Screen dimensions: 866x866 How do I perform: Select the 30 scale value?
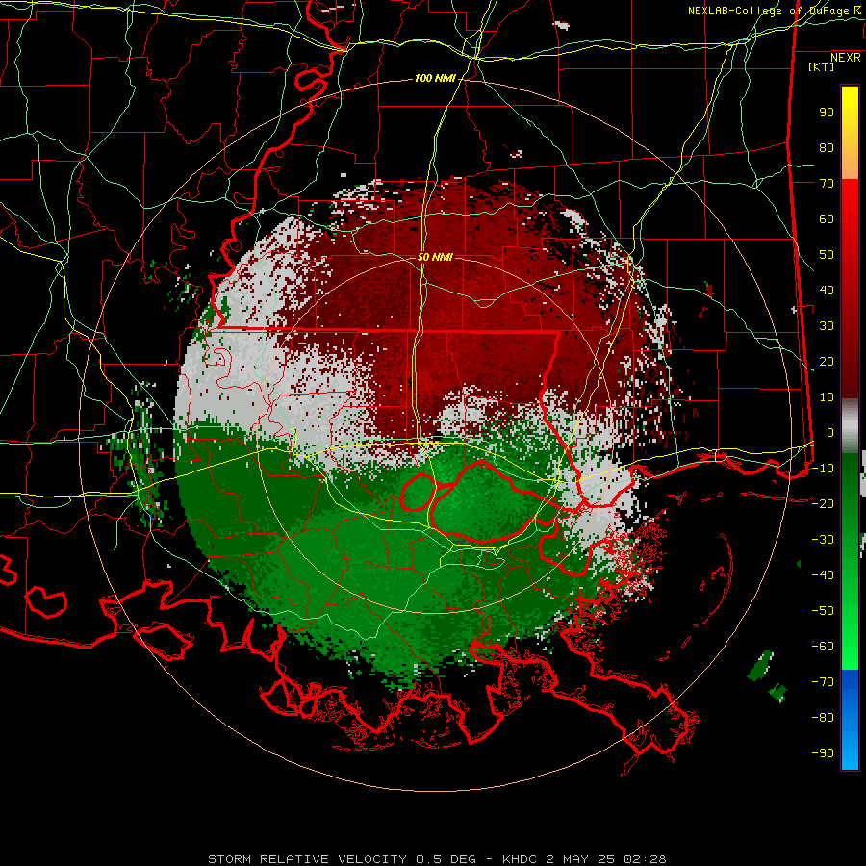[x=827, y=326]
